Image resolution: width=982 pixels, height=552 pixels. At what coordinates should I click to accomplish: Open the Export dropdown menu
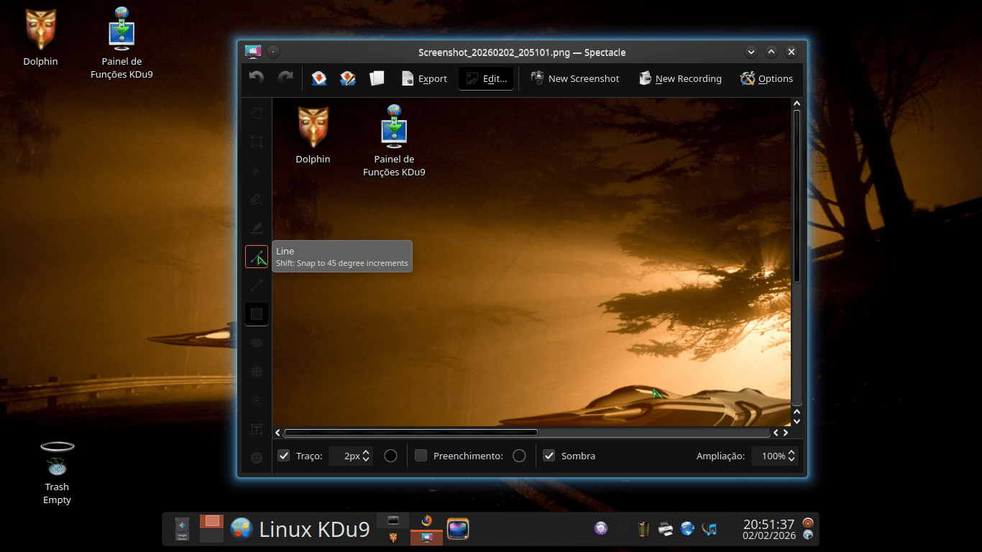click(424, 78)
